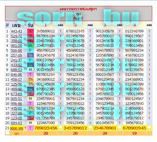Click 012346789 in row 1
The image size is (157, 142).
point(134,31)
